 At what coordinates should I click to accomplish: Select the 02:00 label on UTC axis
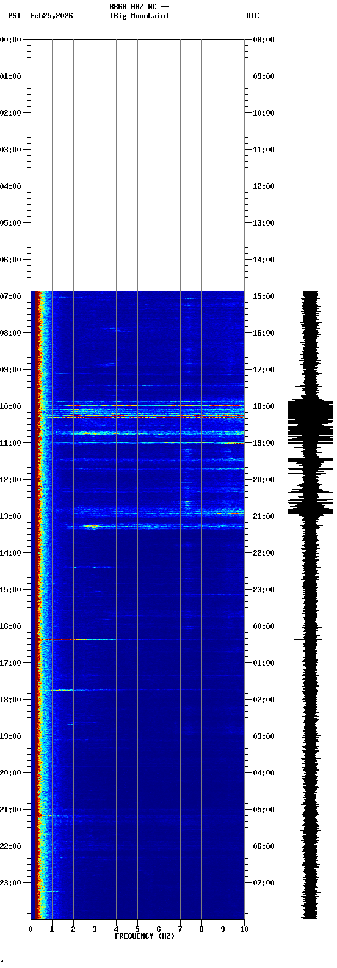tap(264, 700)
